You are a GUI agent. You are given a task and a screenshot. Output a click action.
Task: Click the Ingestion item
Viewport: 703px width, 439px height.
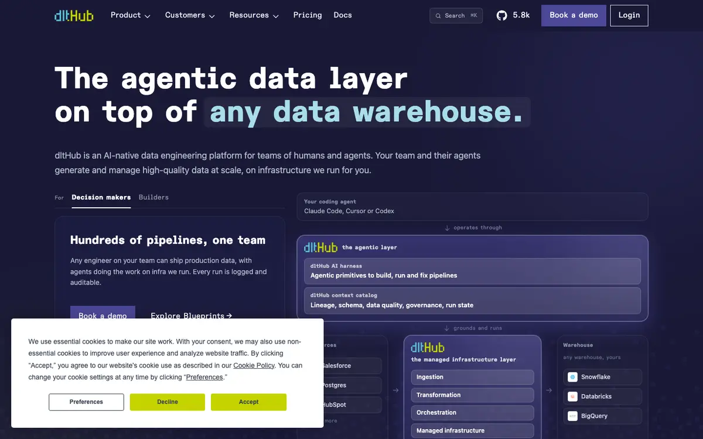tap(472, 377)
